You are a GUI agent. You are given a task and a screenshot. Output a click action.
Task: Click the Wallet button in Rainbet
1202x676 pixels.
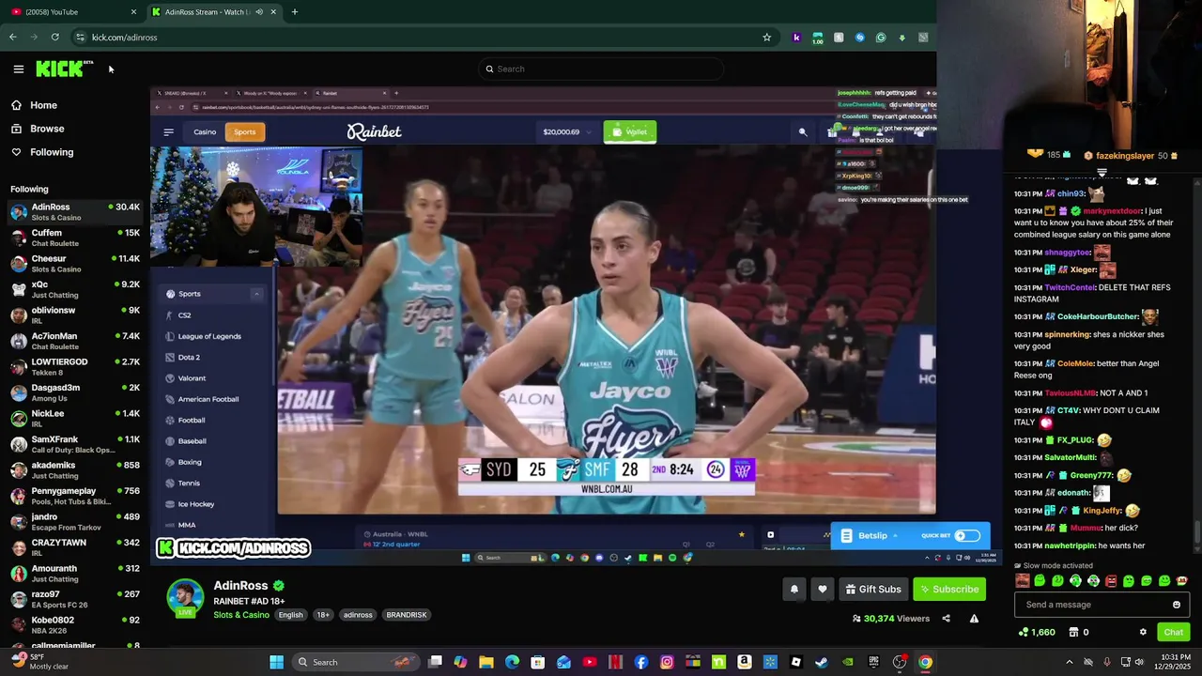click(x=630, y=131)
